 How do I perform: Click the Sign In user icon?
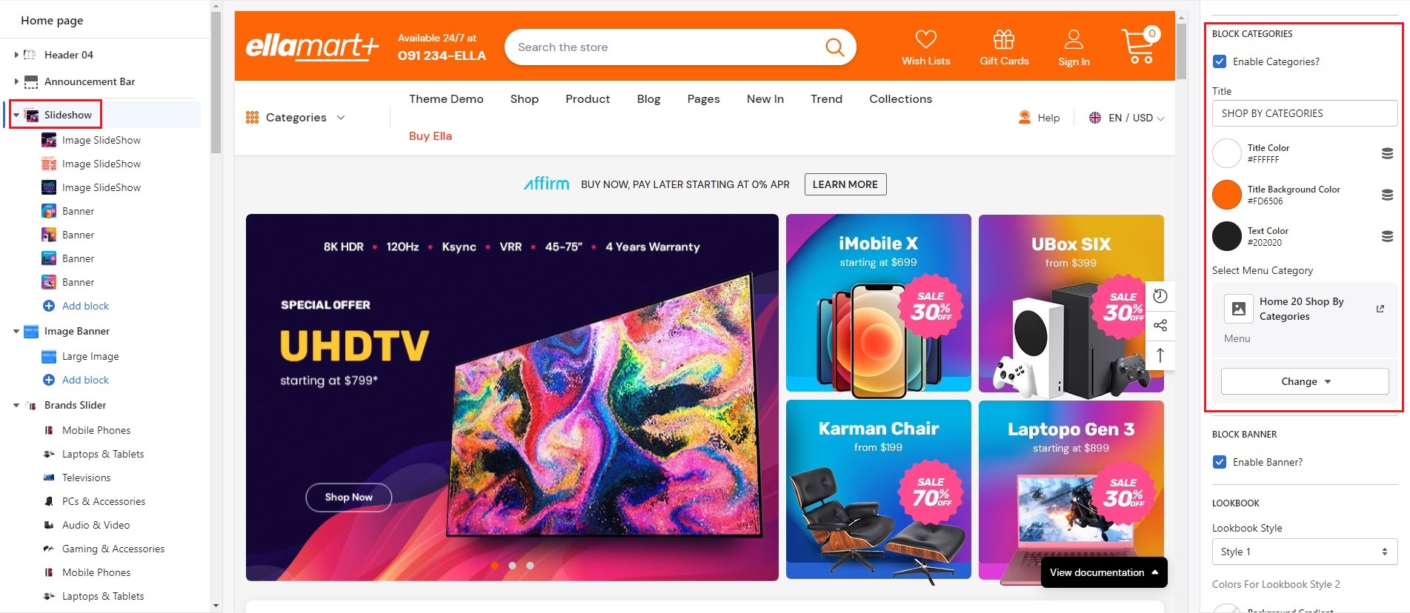pyautogui.click(x=1074, y=39)
